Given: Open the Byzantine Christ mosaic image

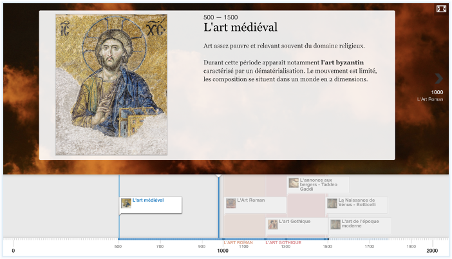Looking at the screenshot, I should point(111,84).
